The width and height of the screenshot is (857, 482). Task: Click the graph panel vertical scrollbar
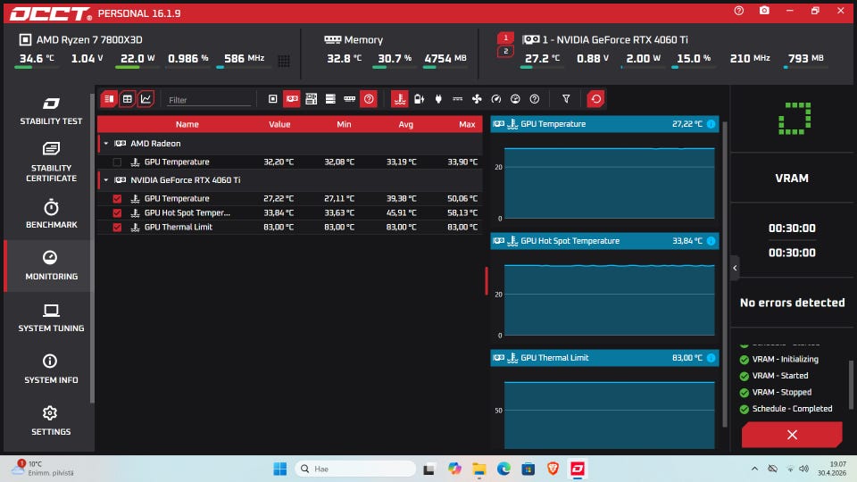725,273
